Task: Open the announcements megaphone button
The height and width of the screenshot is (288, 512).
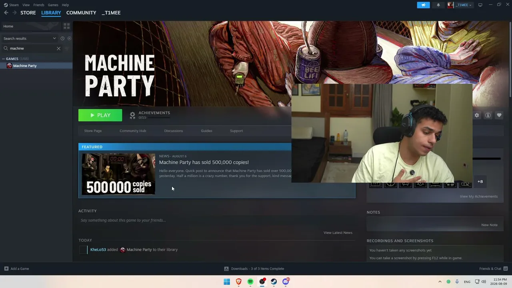Action: tap(423, 5)
